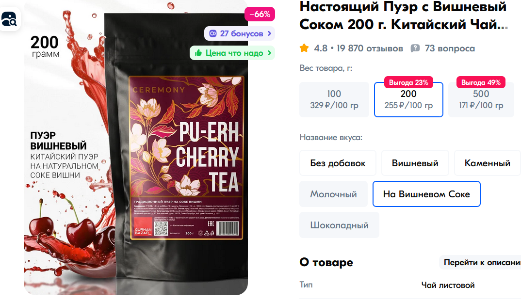Click the thumbs-up icon in price badge
Screen dimensions: 521x302
(198, 53)
